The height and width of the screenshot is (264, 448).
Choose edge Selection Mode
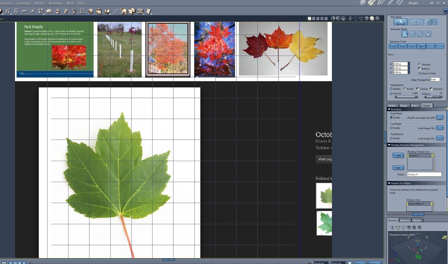coord(420,34)
